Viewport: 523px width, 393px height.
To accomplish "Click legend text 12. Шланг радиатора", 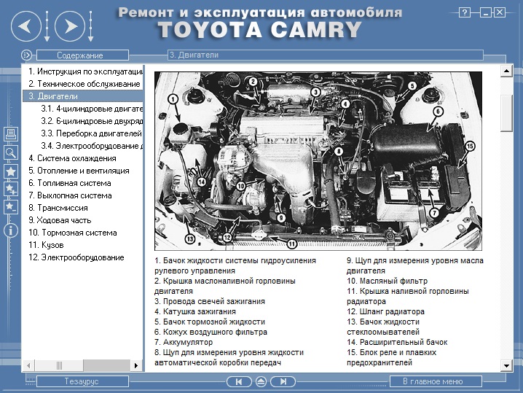I will point(385,311).
